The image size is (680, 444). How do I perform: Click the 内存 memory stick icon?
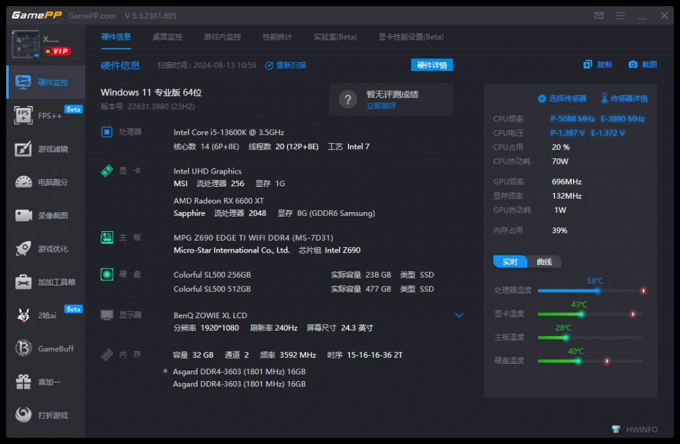tap(107, 355)
